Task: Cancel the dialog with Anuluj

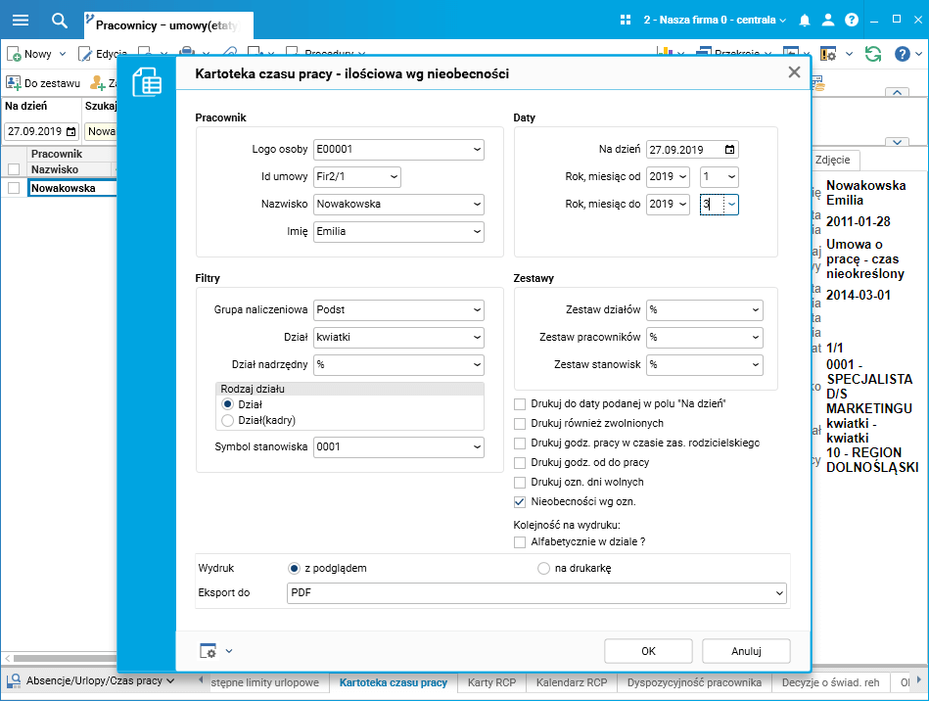Action: [x=746, y=651]
